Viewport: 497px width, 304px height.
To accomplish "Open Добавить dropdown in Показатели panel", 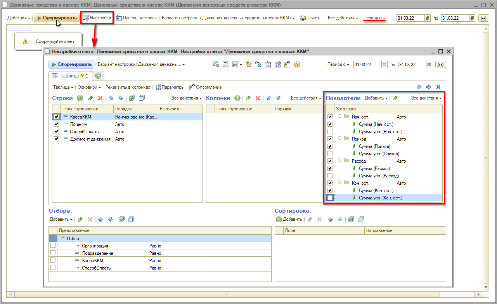I will click(x=376, y=98).
